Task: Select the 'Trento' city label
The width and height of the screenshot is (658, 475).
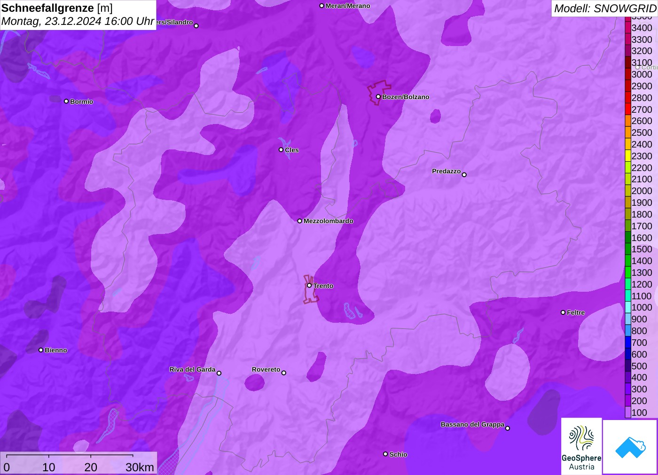Action: tap(323, 286)
